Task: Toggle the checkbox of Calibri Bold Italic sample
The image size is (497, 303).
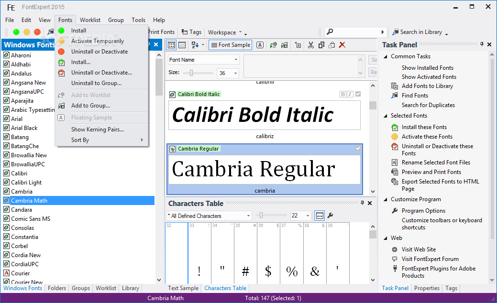Action: point(358,94)
